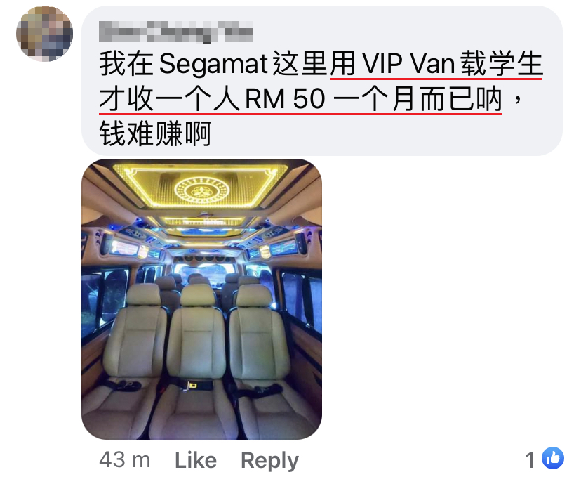Open the 43 m timestamp link
This screenshot has width=581, height=477.
click(x=125, y=460)
